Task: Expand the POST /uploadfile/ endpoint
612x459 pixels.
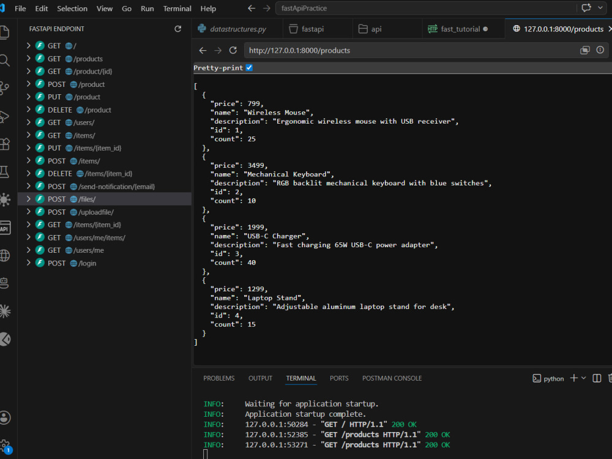Action: click(28, 212)
